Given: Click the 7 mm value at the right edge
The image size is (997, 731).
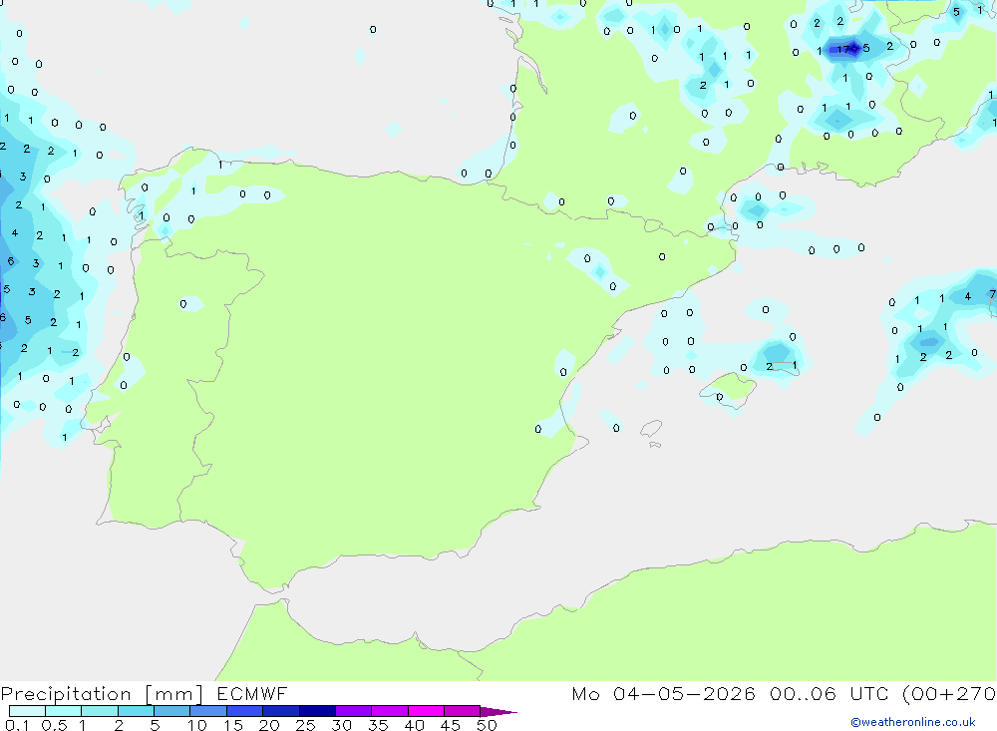Looking at the screenshot, I should click(x=992, y=294).
